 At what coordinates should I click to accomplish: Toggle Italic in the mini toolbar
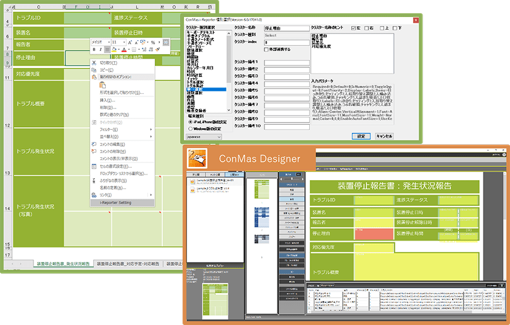click(100, 50)
